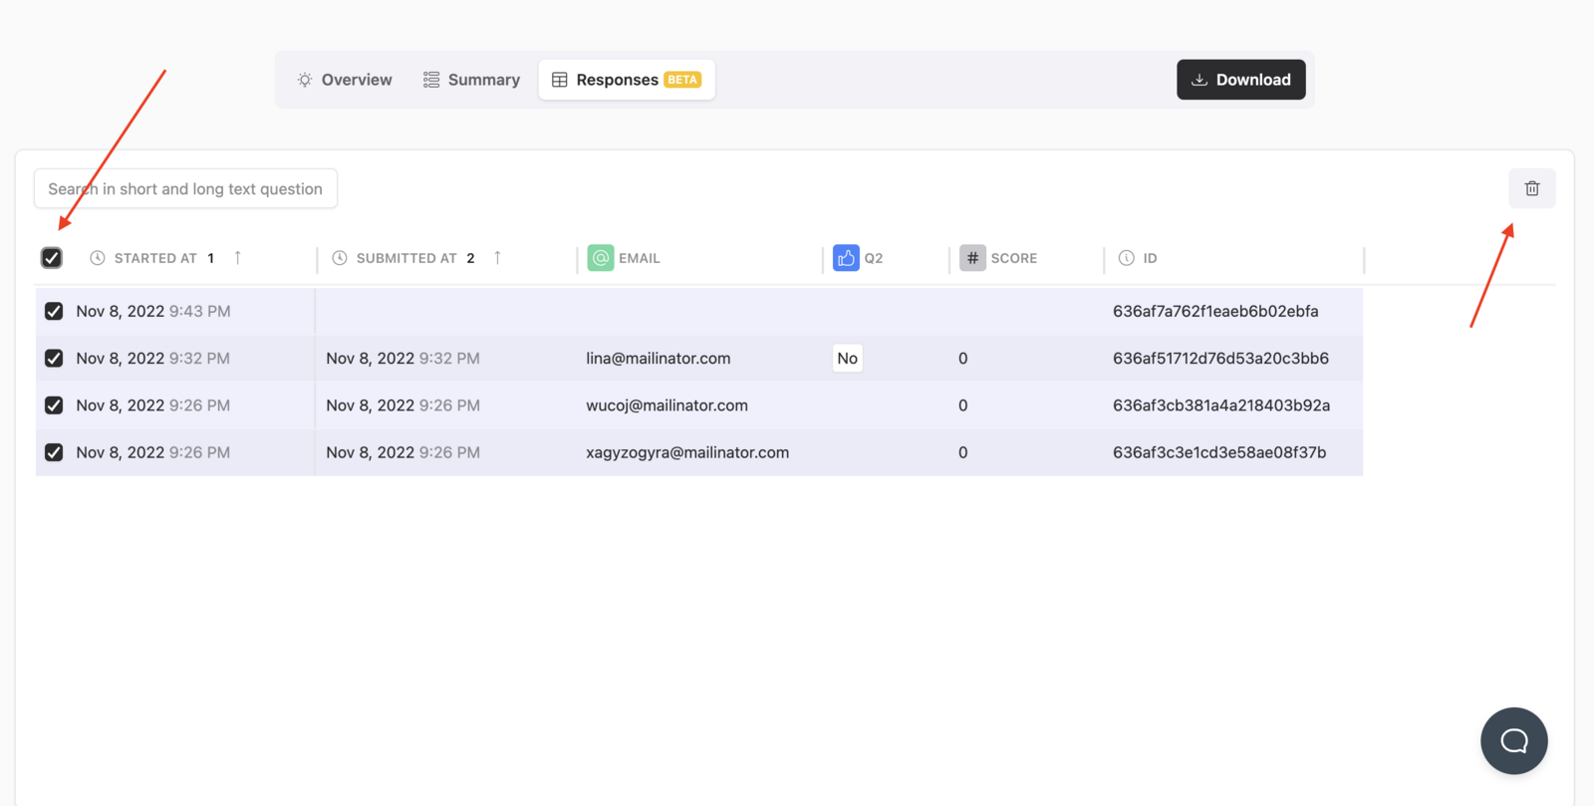Switch to the Overview tab

click(345, 80)
